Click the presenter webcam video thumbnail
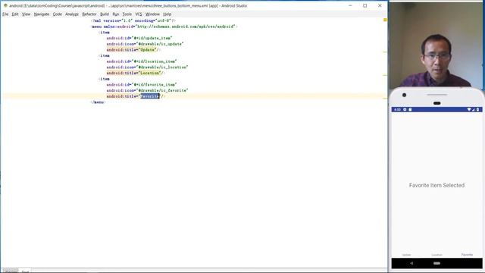The image size is (485, 273). [436, 45]
